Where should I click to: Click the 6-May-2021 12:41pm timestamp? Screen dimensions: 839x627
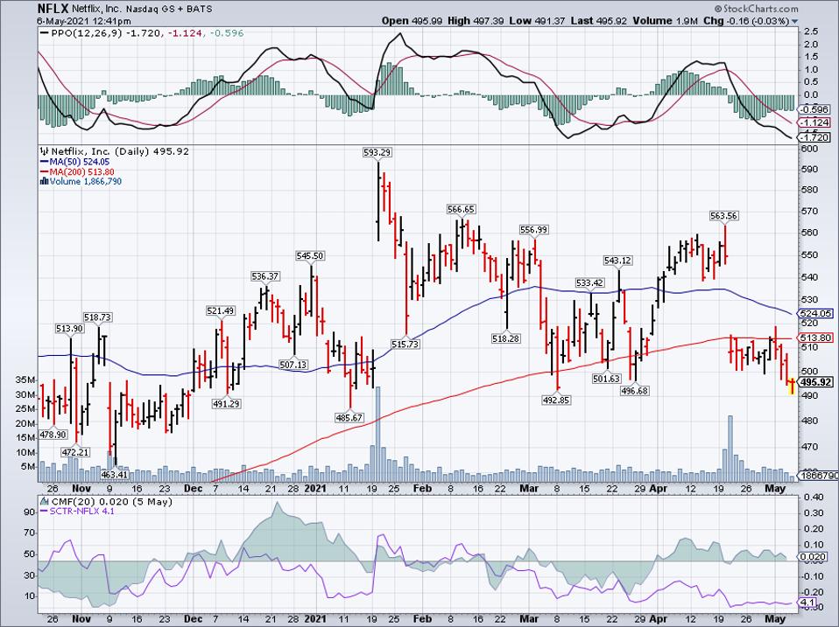84,21
